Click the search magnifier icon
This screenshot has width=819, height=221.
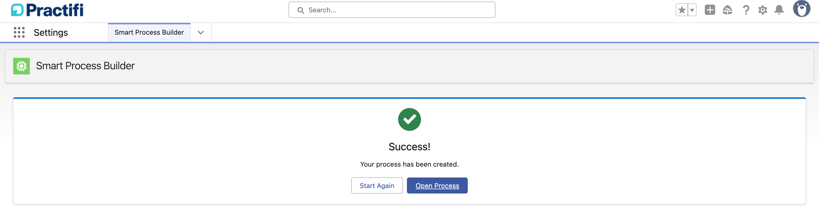(300, 10)
